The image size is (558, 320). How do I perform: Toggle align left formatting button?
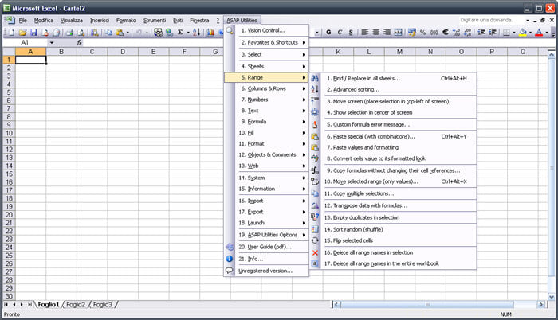click(x=365, y=33)
